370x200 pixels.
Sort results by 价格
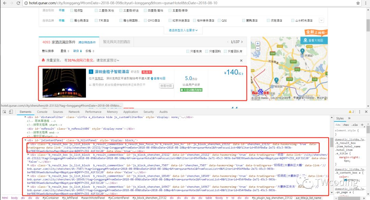(x=90, y=51)
